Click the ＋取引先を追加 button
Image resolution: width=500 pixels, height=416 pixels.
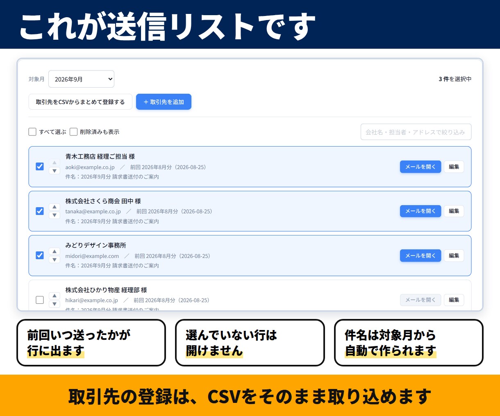(x=164, y=102)
